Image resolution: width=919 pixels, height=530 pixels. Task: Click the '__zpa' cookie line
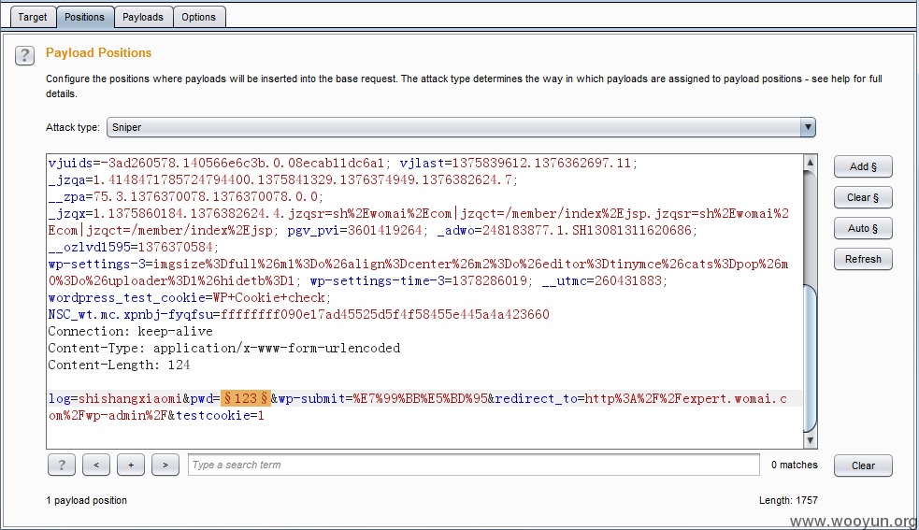tap(185, 196)
